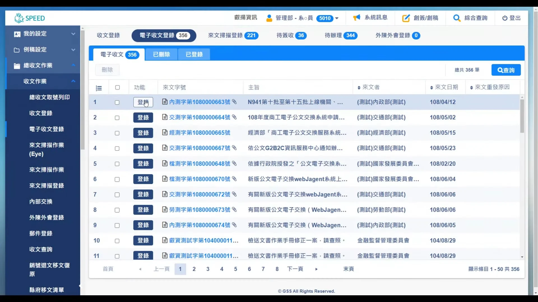Sort by 來文重發原因 column sort icon
The height and width of the screenshot is (302, 538).
pyautogui.click(x=472, y=88)
